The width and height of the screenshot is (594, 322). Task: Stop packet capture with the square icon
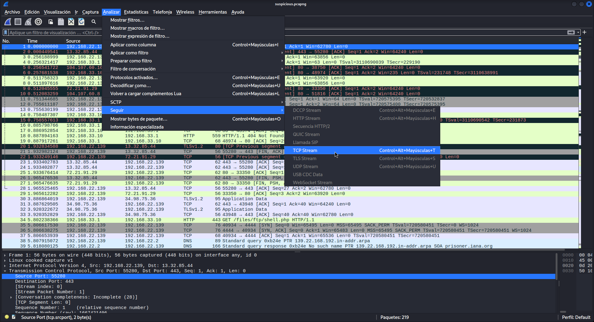click(18, 22)
